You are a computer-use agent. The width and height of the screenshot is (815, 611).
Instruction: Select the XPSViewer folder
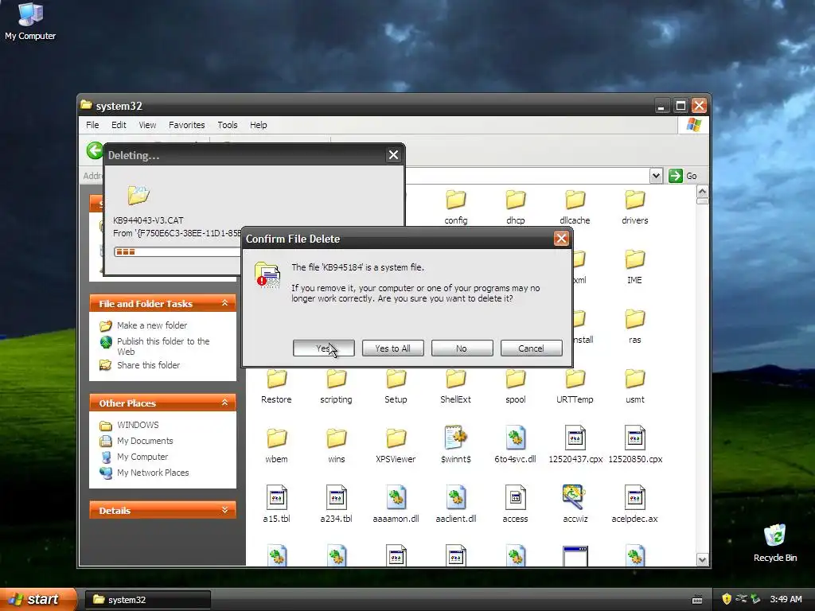pyautogui.click(x=396, y=446)
